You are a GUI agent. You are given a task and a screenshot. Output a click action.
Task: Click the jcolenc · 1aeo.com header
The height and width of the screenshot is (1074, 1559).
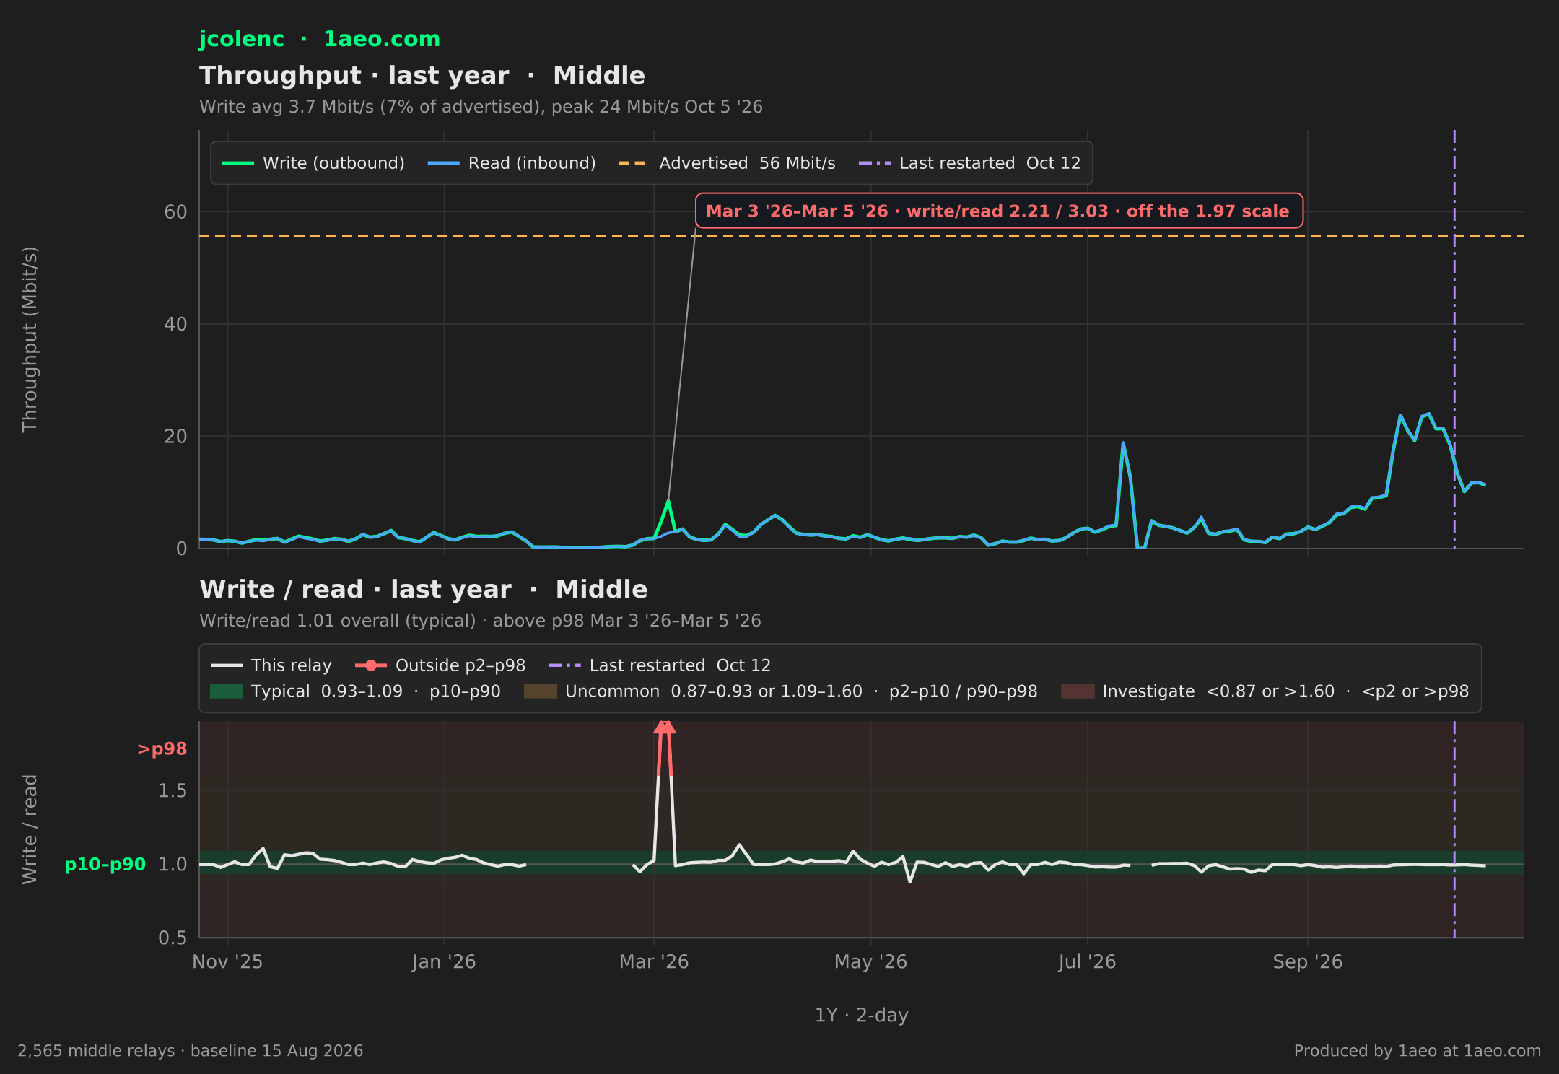(x=319, y=39)
